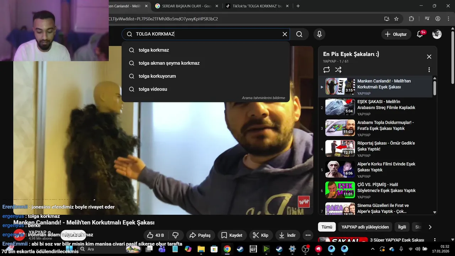Bookmark this page with the star icon

[396, 19]
